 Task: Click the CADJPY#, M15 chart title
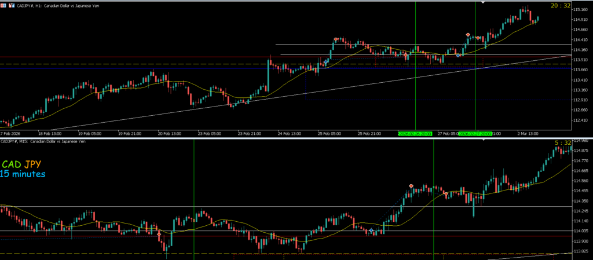[x=43, y=141]
